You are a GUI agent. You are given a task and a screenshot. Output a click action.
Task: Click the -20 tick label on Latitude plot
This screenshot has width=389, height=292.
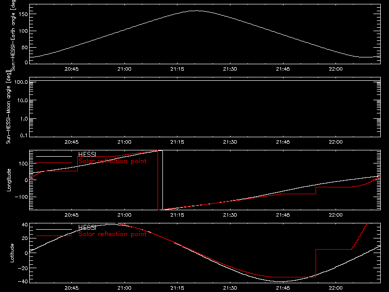click(x=23, y=268)
